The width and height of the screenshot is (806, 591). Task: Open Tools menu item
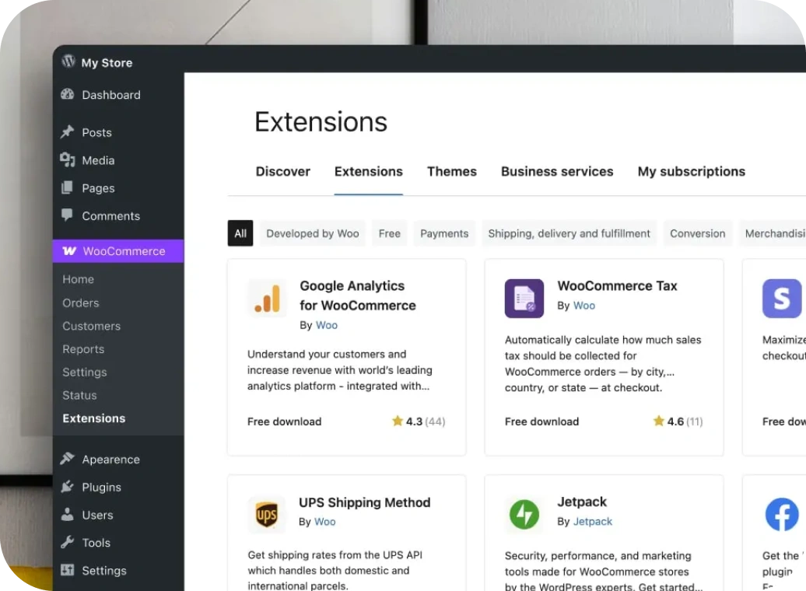point(96,543)
